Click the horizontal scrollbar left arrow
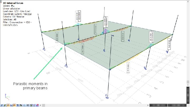Viewport: 190px width, 107px height. coord(40,105)
